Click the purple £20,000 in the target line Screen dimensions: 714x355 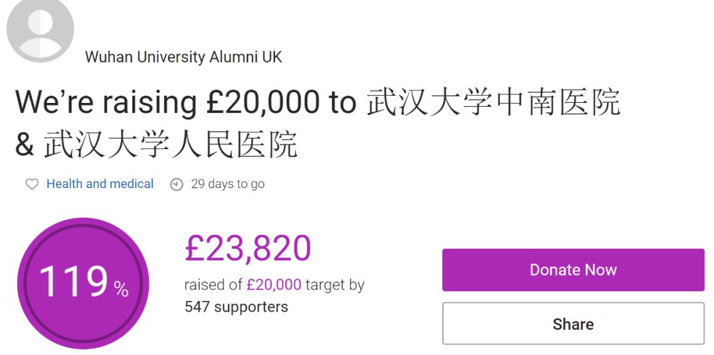(x=274, y=285)
